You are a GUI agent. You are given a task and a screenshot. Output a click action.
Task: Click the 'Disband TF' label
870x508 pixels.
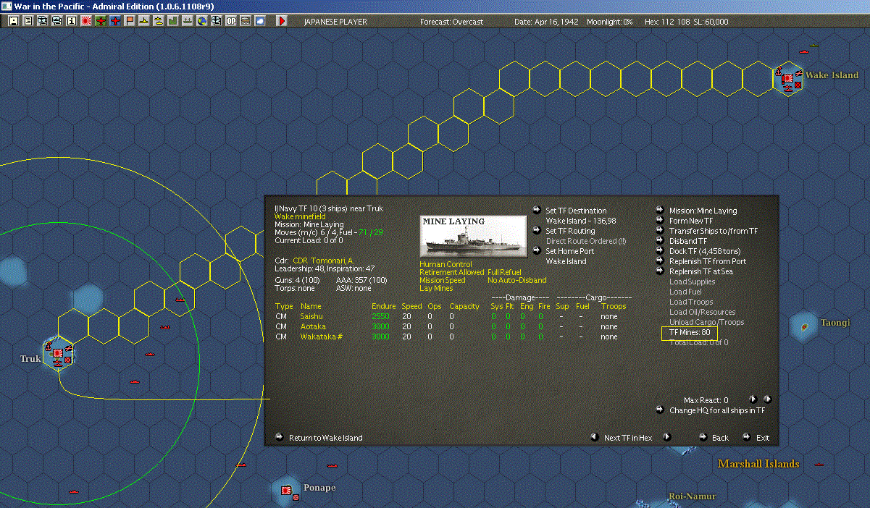688,241
